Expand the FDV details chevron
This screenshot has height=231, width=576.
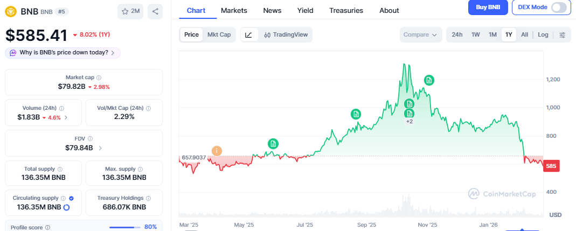(x=101, y=148)
